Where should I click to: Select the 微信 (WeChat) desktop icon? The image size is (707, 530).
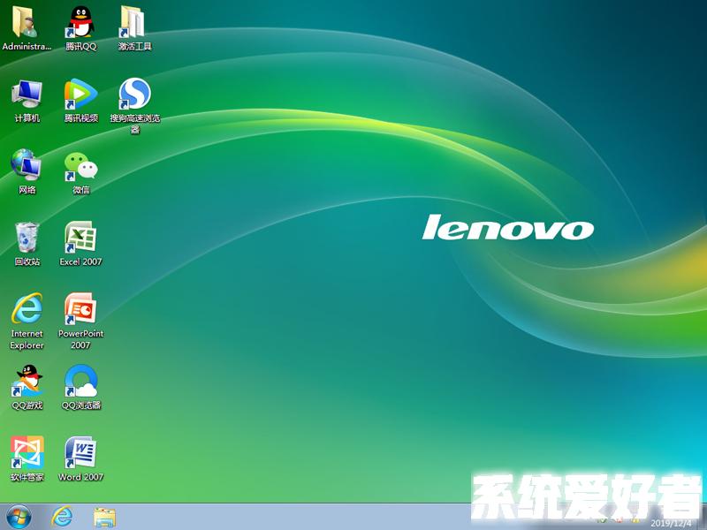[x=80, y=166]
